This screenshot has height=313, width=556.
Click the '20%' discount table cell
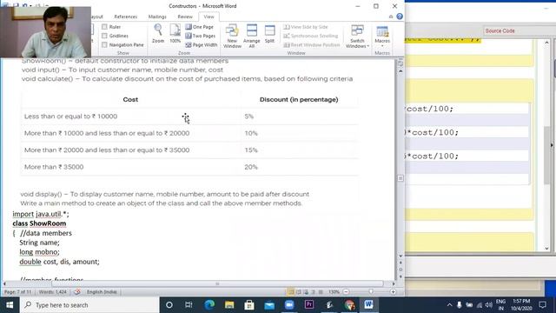point(300,167)
